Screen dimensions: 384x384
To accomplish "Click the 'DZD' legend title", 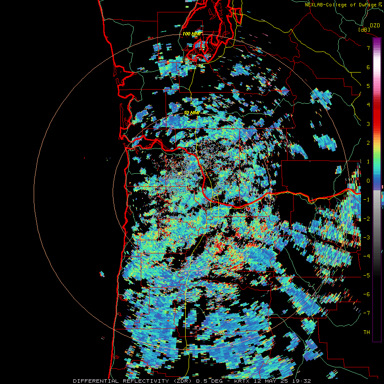I will tap(375, 26).
